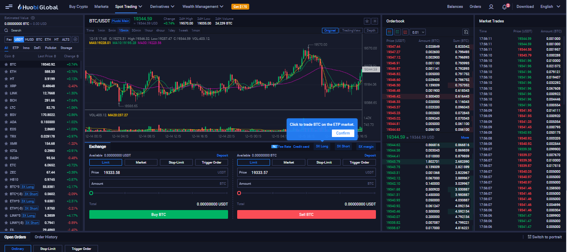Select 1hour chart interval
Image resolution: width=567 pixels, height=252 pixels.
149,30
